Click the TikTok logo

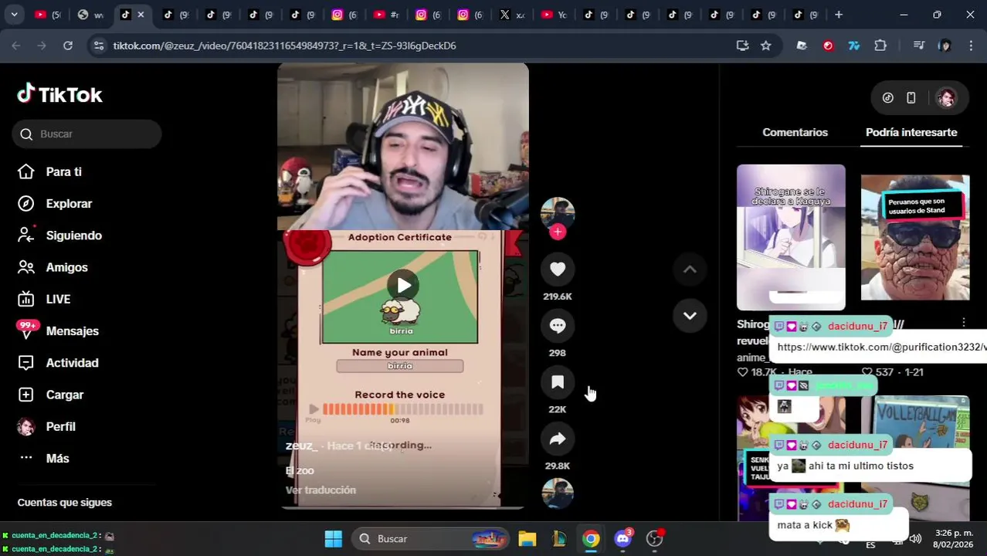pos(59,94)
